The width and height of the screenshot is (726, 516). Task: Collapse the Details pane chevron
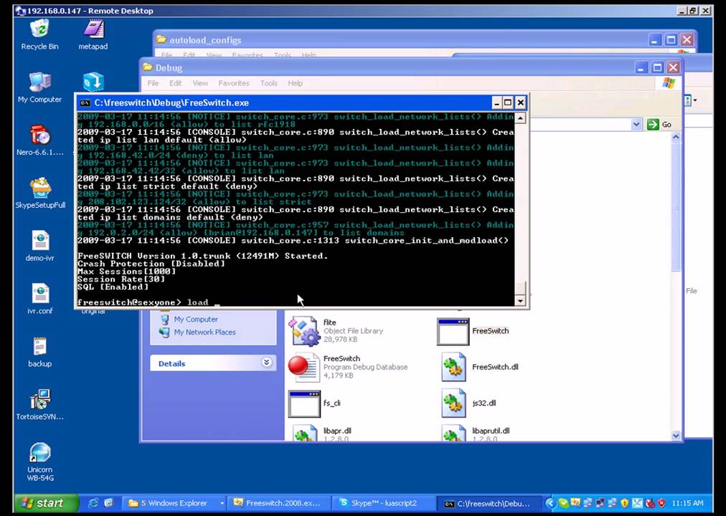tap(267, 363)
